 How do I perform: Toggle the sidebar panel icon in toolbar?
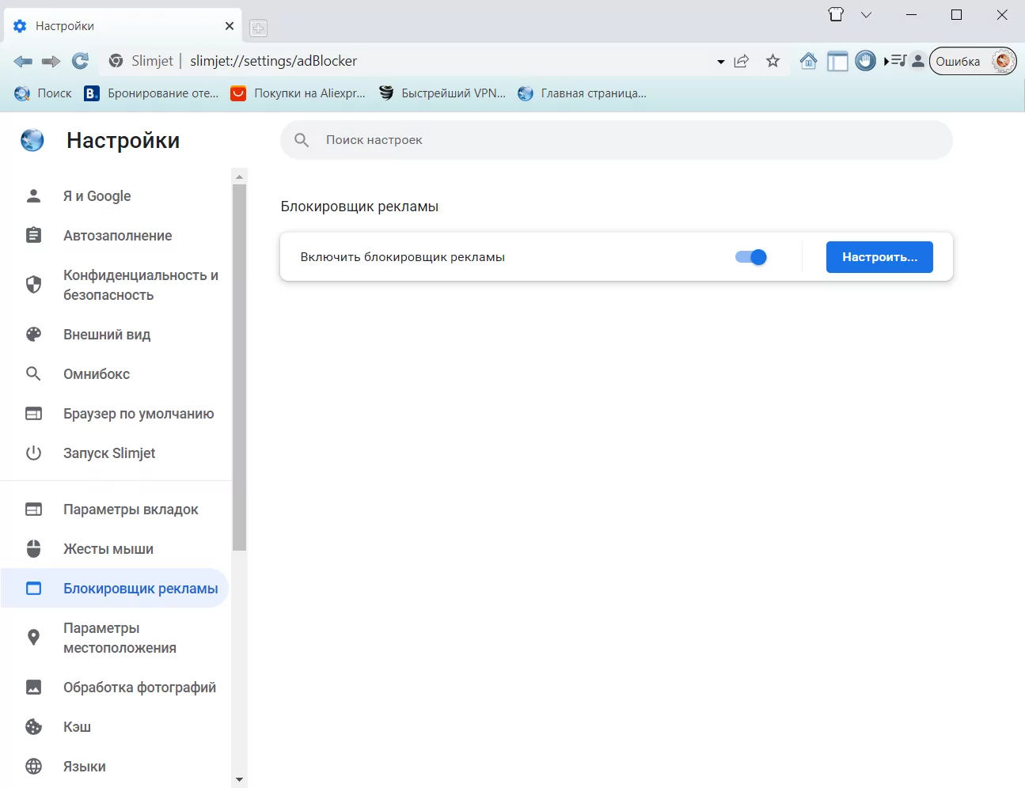click(x=837, y=61)
